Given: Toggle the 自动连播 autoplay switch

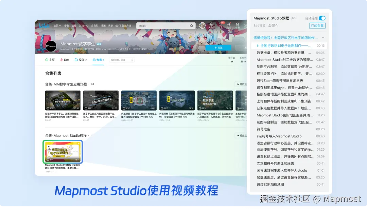Looking at the screenshot, I should click(x=322, y=18).
